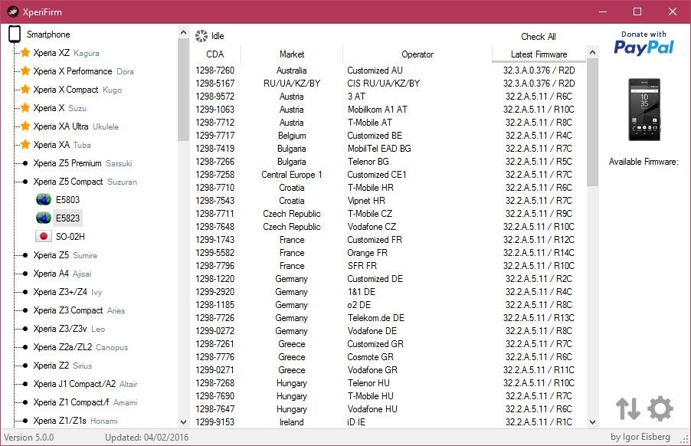Image resolution: width=691 pixels, height=446 pixels.
Task: Click the Xperia phone preview image
Action: click(644, 110)
